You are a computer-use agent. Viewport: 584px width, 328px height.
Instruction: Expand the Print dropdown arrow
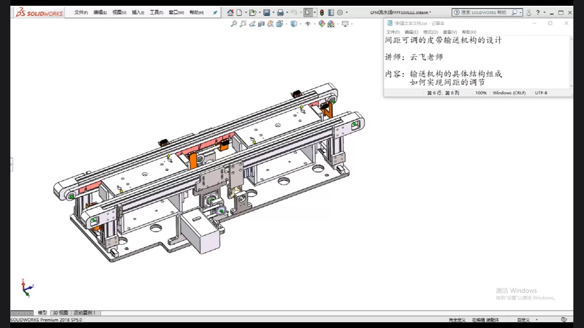(x=287, y=12)
